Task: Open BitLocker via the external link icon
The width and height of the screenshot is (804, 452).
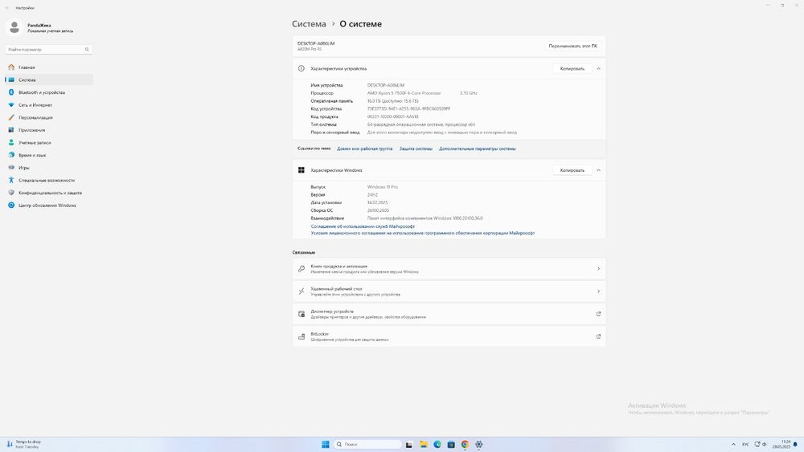Action: tap(598, 336)
